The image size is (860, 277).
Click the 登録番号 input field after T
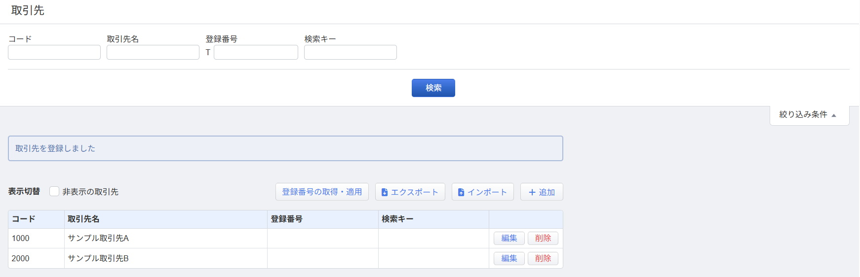tap(256, 52)
